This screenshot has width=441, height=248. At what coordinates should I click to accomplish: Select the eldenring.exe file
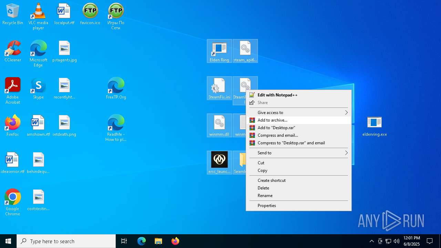click(x=375, y=126)
